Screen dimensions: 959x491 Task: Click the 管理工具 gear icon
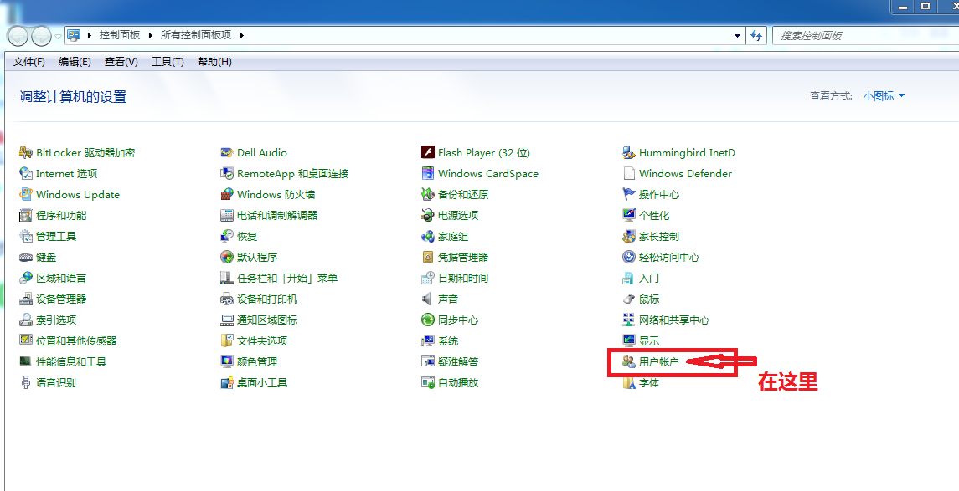coord(26,236)
